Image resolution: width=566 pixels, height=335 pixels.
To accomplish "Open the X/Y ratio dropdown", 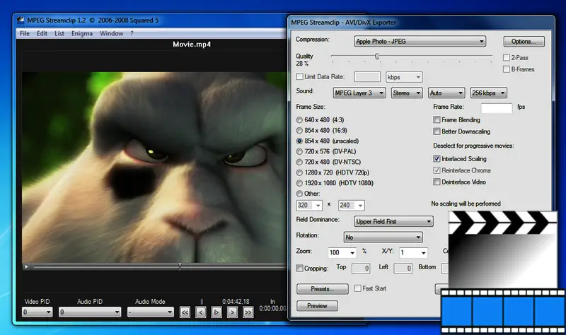I will pyautogui.click(x=413, y=253).
